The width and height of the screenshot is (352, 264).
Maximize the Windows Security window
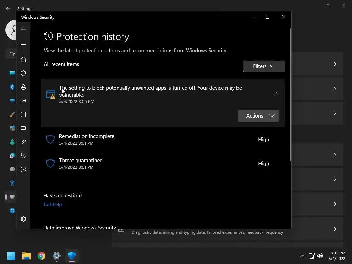(x=267, y=17)
